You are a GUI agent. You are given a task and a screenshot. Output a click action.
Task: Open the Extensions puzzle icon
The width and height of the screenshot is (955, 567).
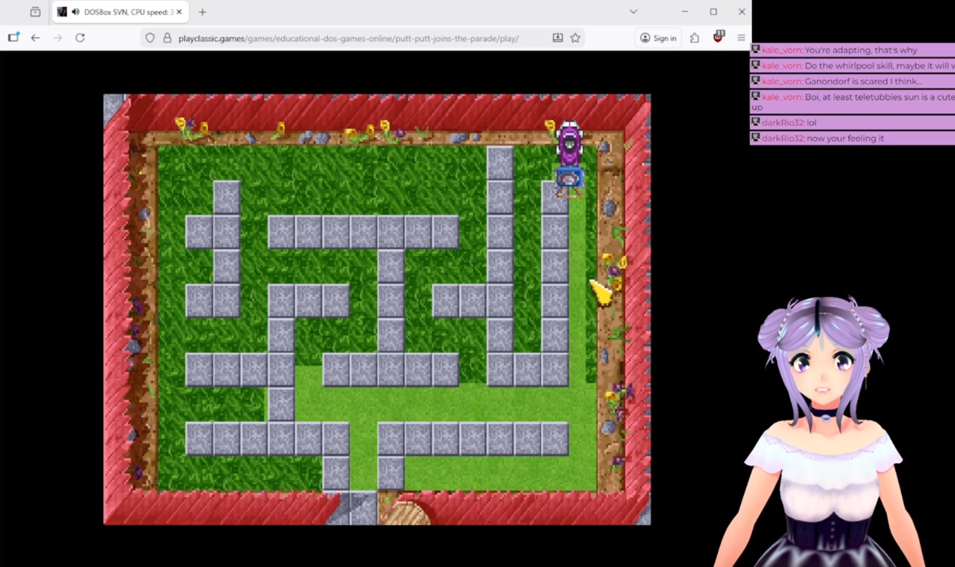click(x=695, y=38)
